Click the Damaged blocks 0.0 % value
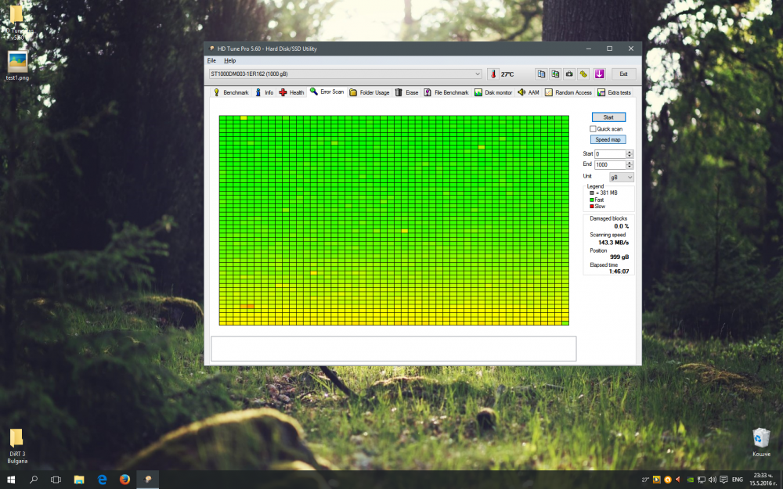Screen dimensions: 783x489 (621, 226)
